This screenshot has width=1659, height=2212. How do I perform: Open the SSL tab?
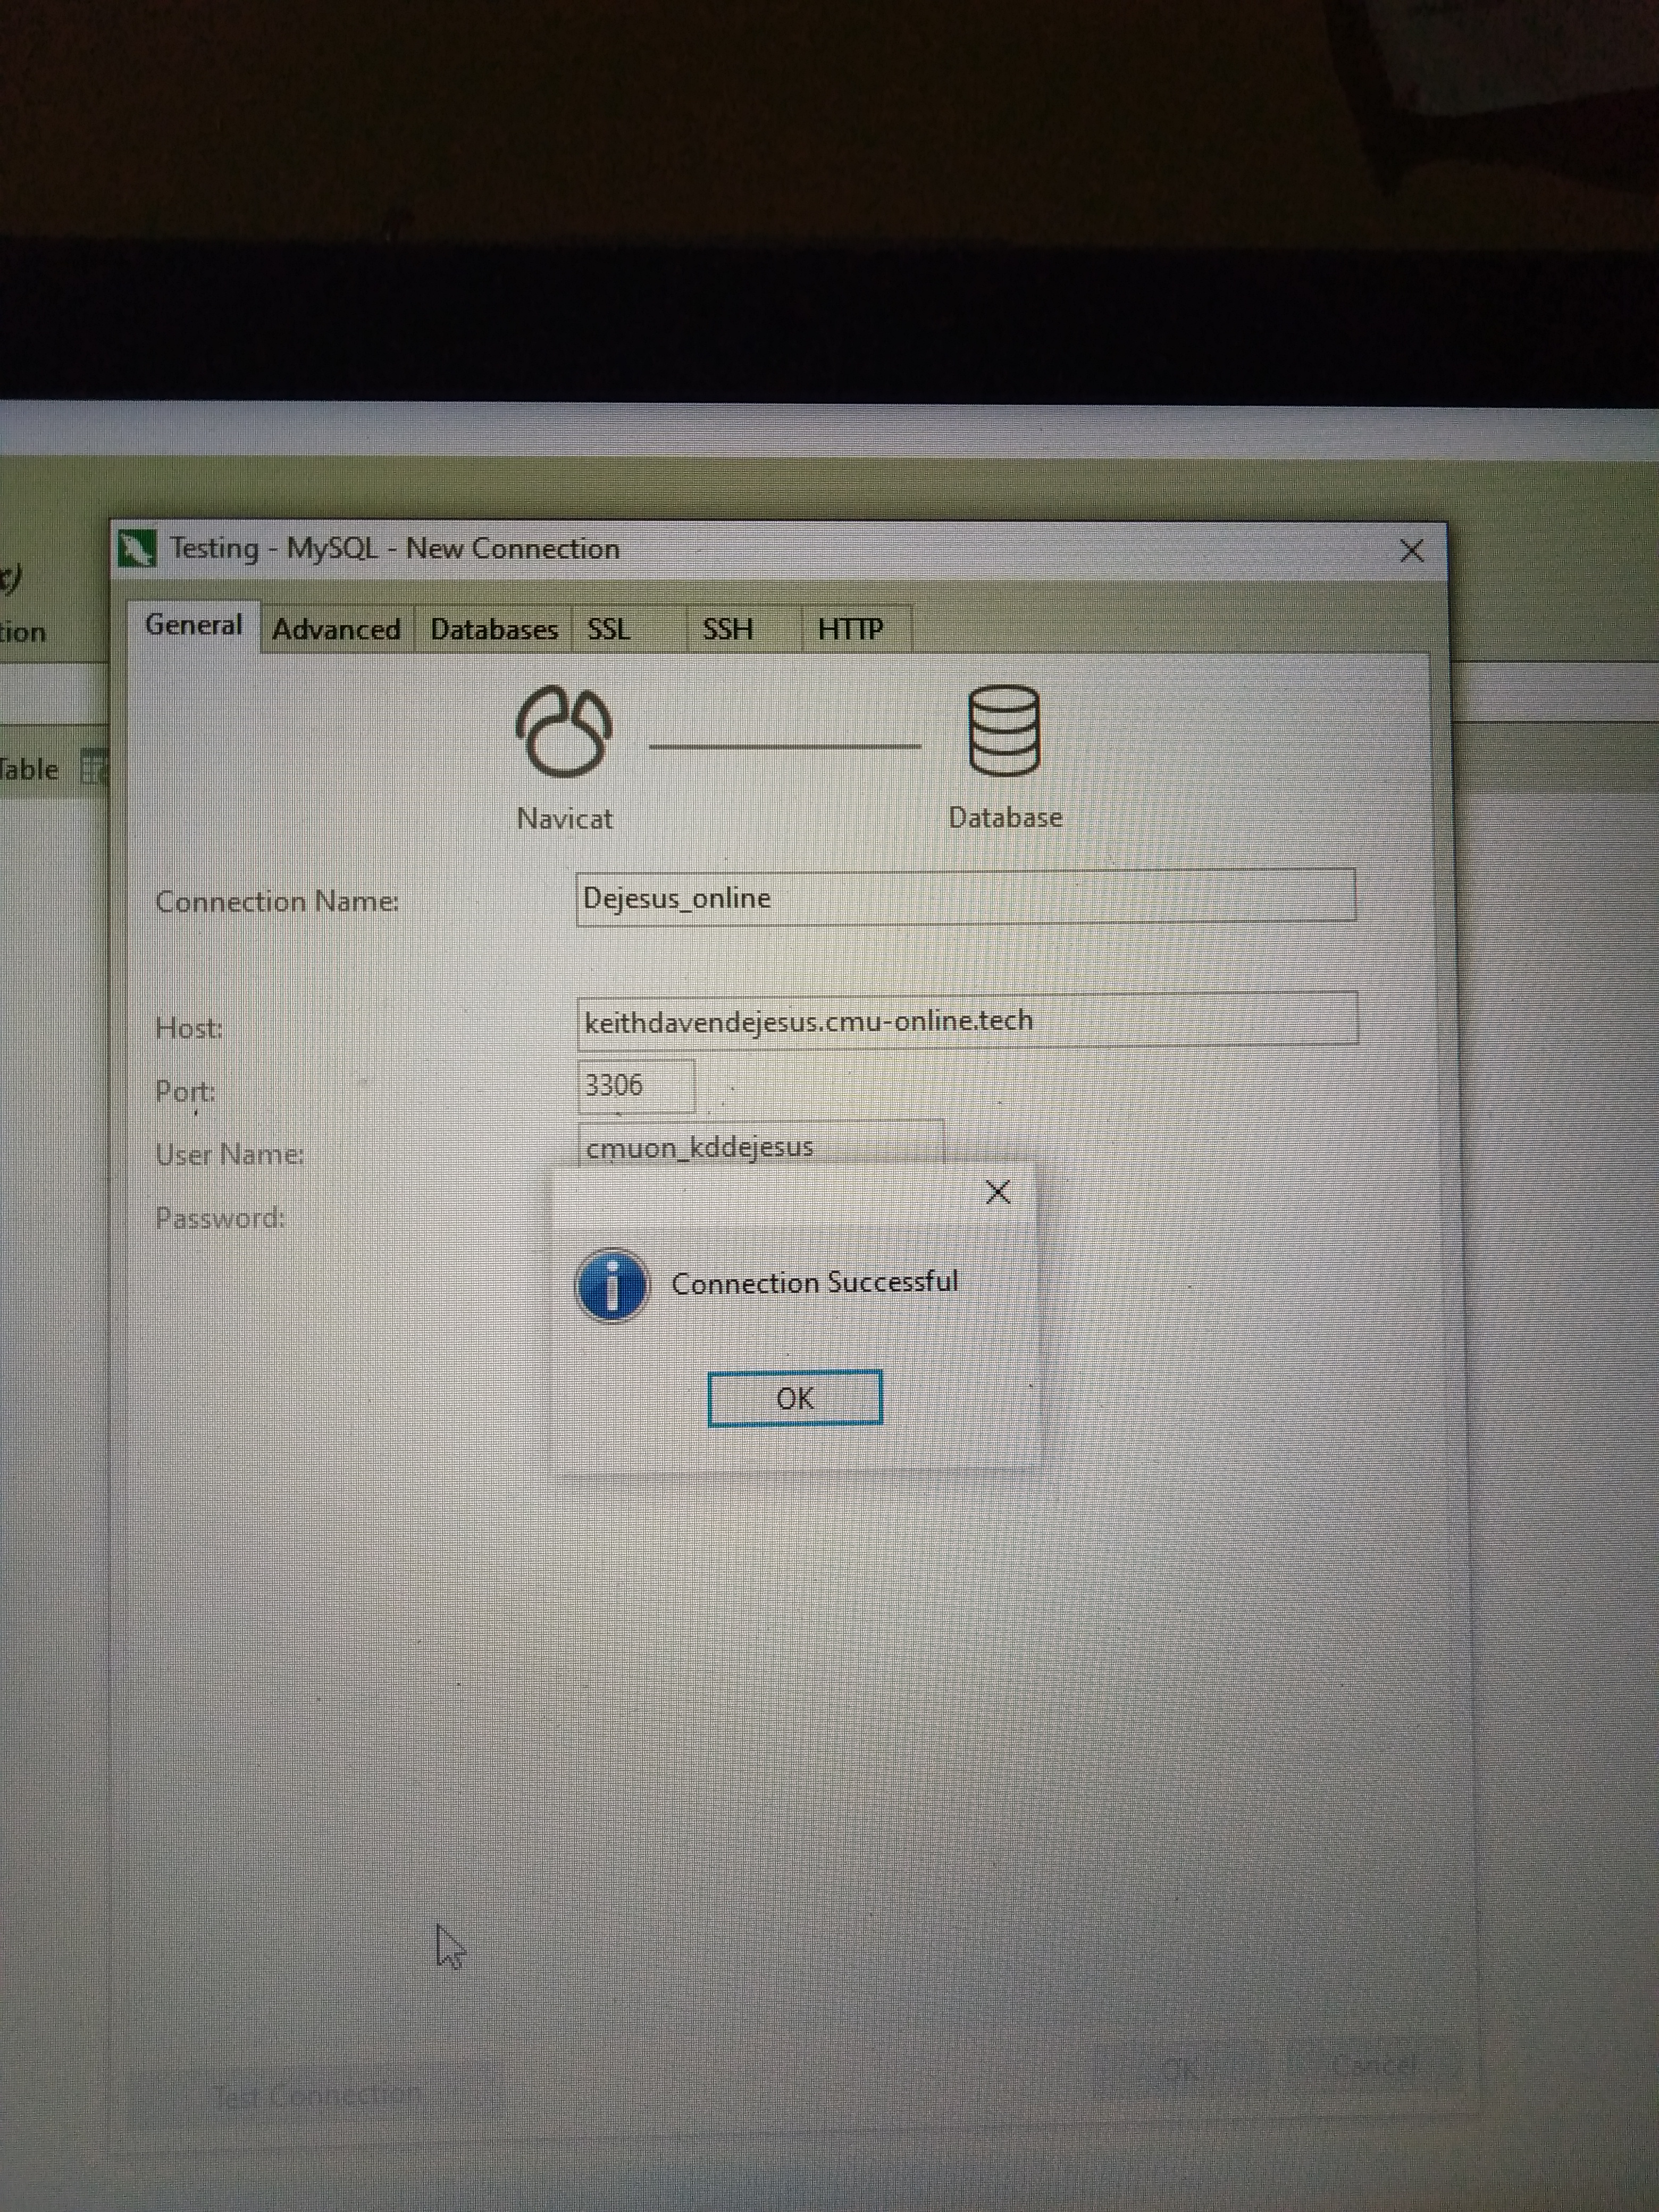[608, 630]
